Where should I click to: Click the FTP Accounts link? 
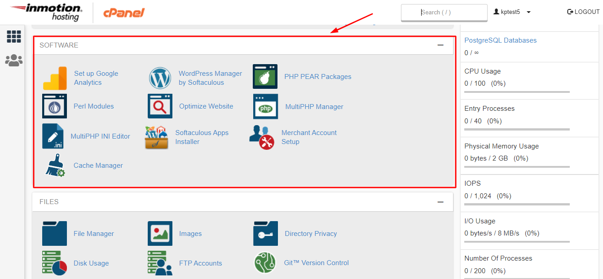click(x=200, y=263)
